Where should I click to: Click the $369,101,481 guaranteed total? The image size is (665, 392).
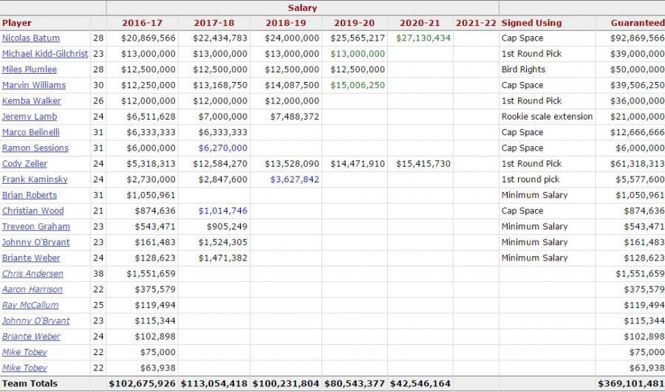(x=632, y=384)
